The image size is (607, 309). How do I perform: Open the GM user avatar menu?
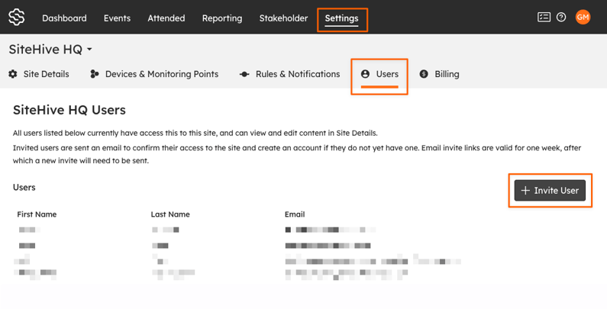(x=583, y=17)
